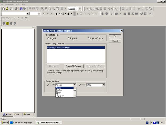This screenshot has height=125, width=166.
Task: Switch to the Model tab
Action: (7, 115)
